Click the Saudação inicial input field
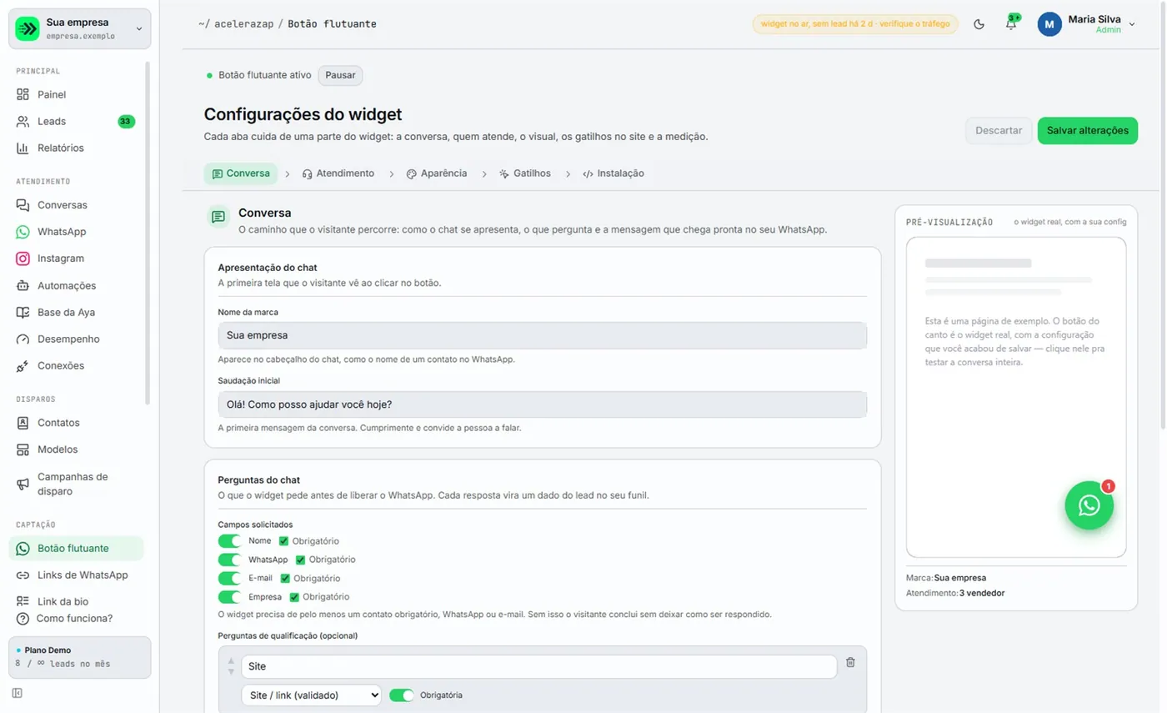 [542, 404]
